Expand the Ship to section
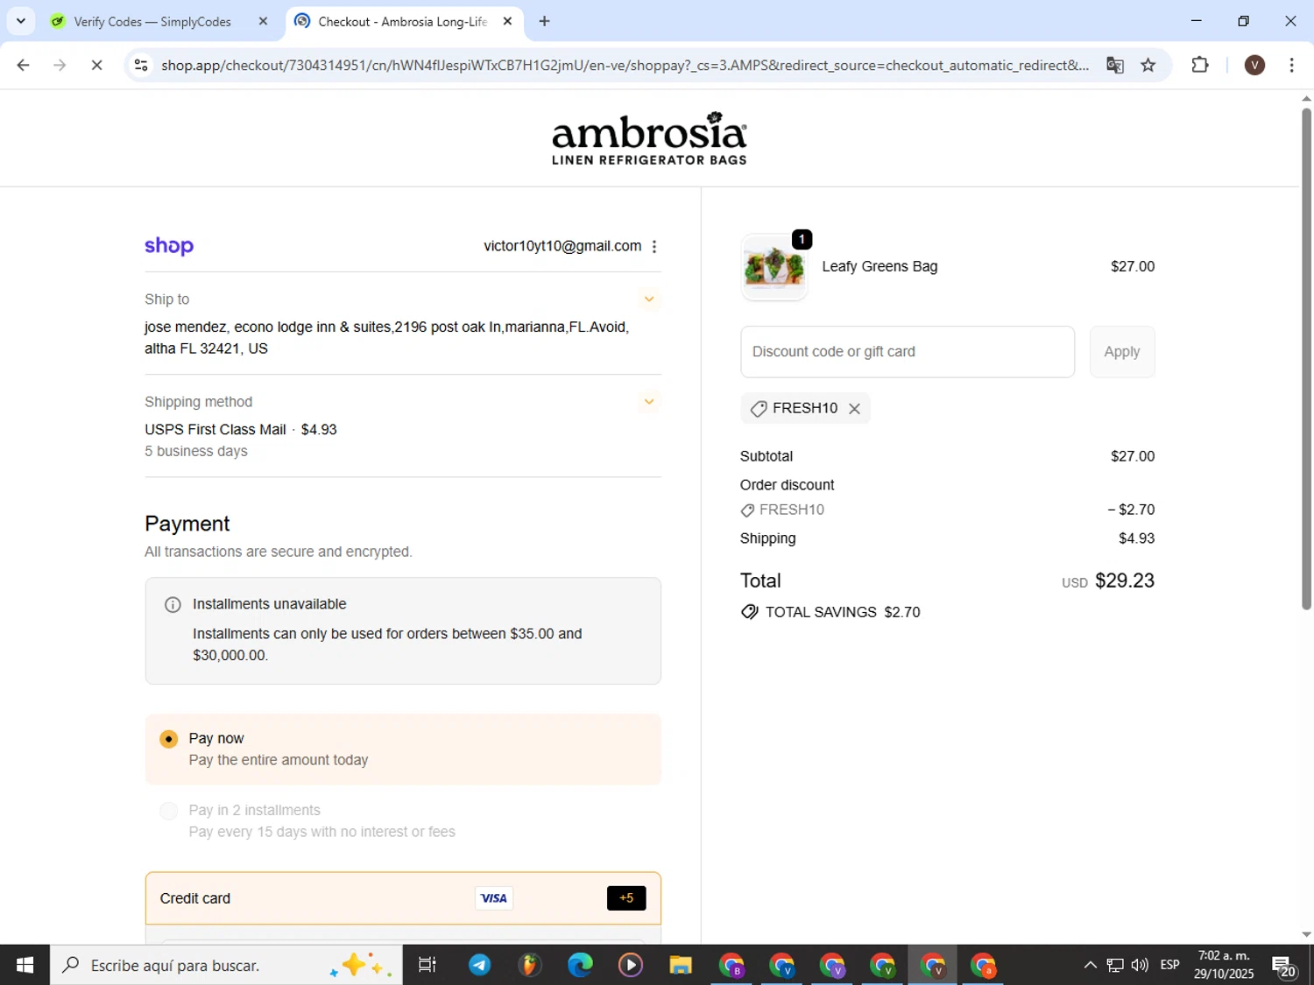Screen dimensions: 1314x985 point(649,299)
